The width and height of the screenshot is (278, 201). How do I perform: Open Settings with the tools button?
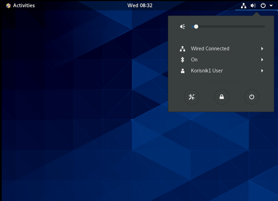[192, 97]
